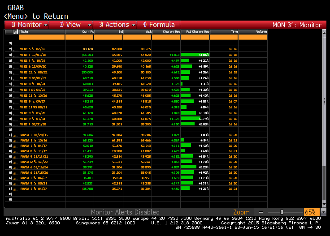Select the VENZ 9 05/07/23 ticker
The width and height of the screenshot is (330, 236).
click(x=33, y=78)
